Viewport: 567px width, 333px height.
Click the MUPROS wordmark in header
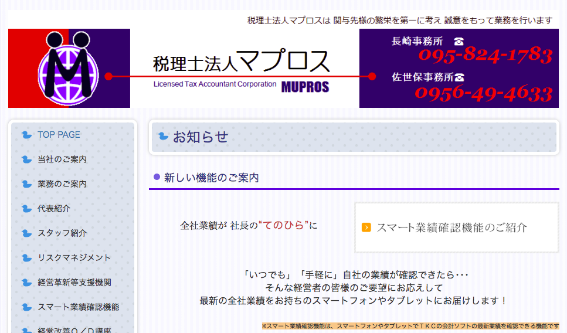click(305, 87)
